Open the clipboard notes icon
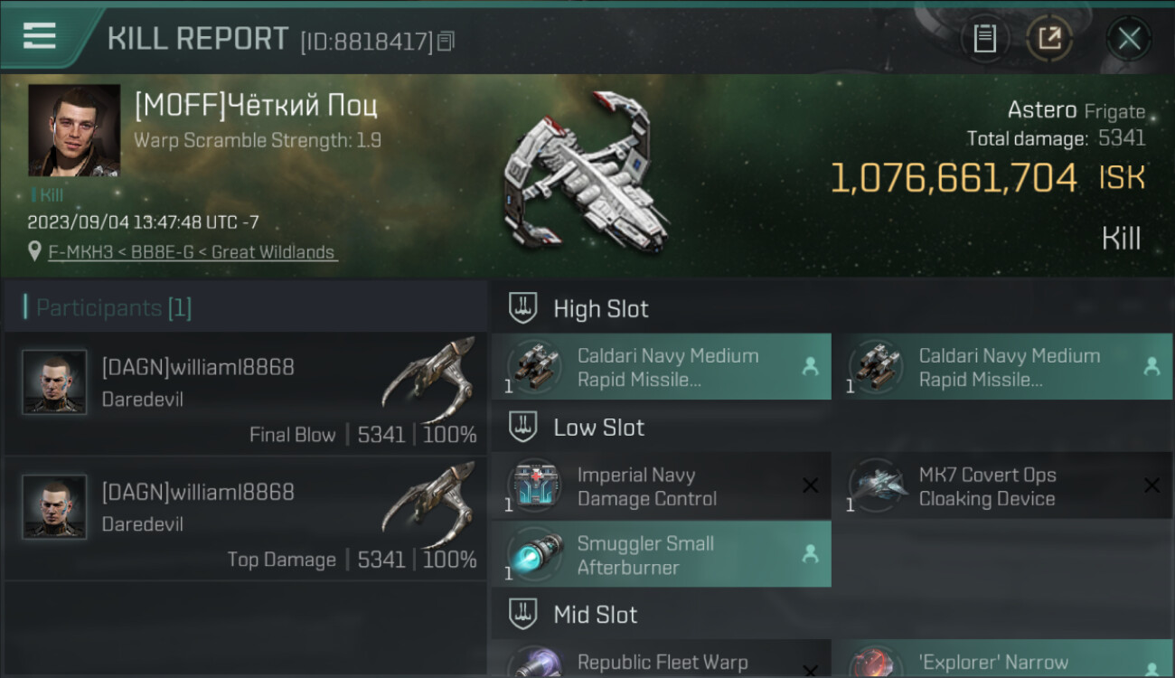1175x678 pixels. [x=984, y=38]
